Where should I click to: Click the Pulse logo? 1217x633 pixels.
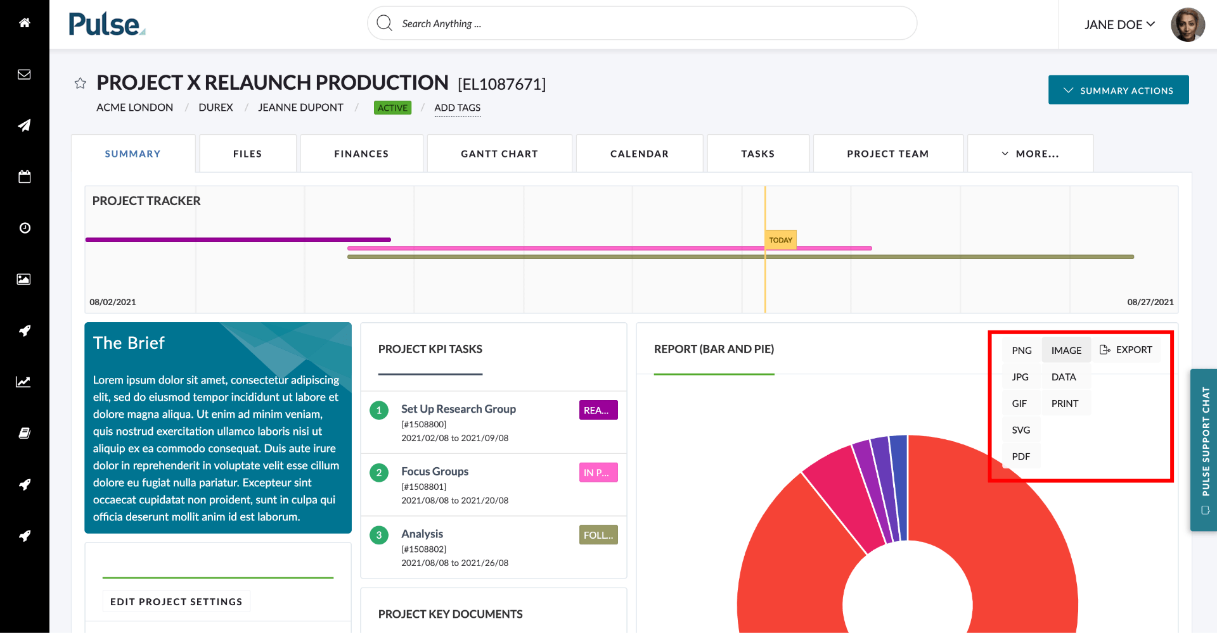pyautogui.click(x=106, y=24)
